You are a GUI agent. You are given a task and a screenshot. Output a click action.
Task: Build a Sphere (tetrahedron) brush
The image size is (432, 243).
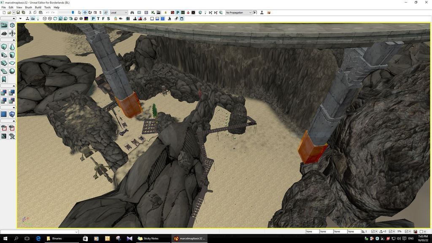pyautogui.click(x=12, y=71)
